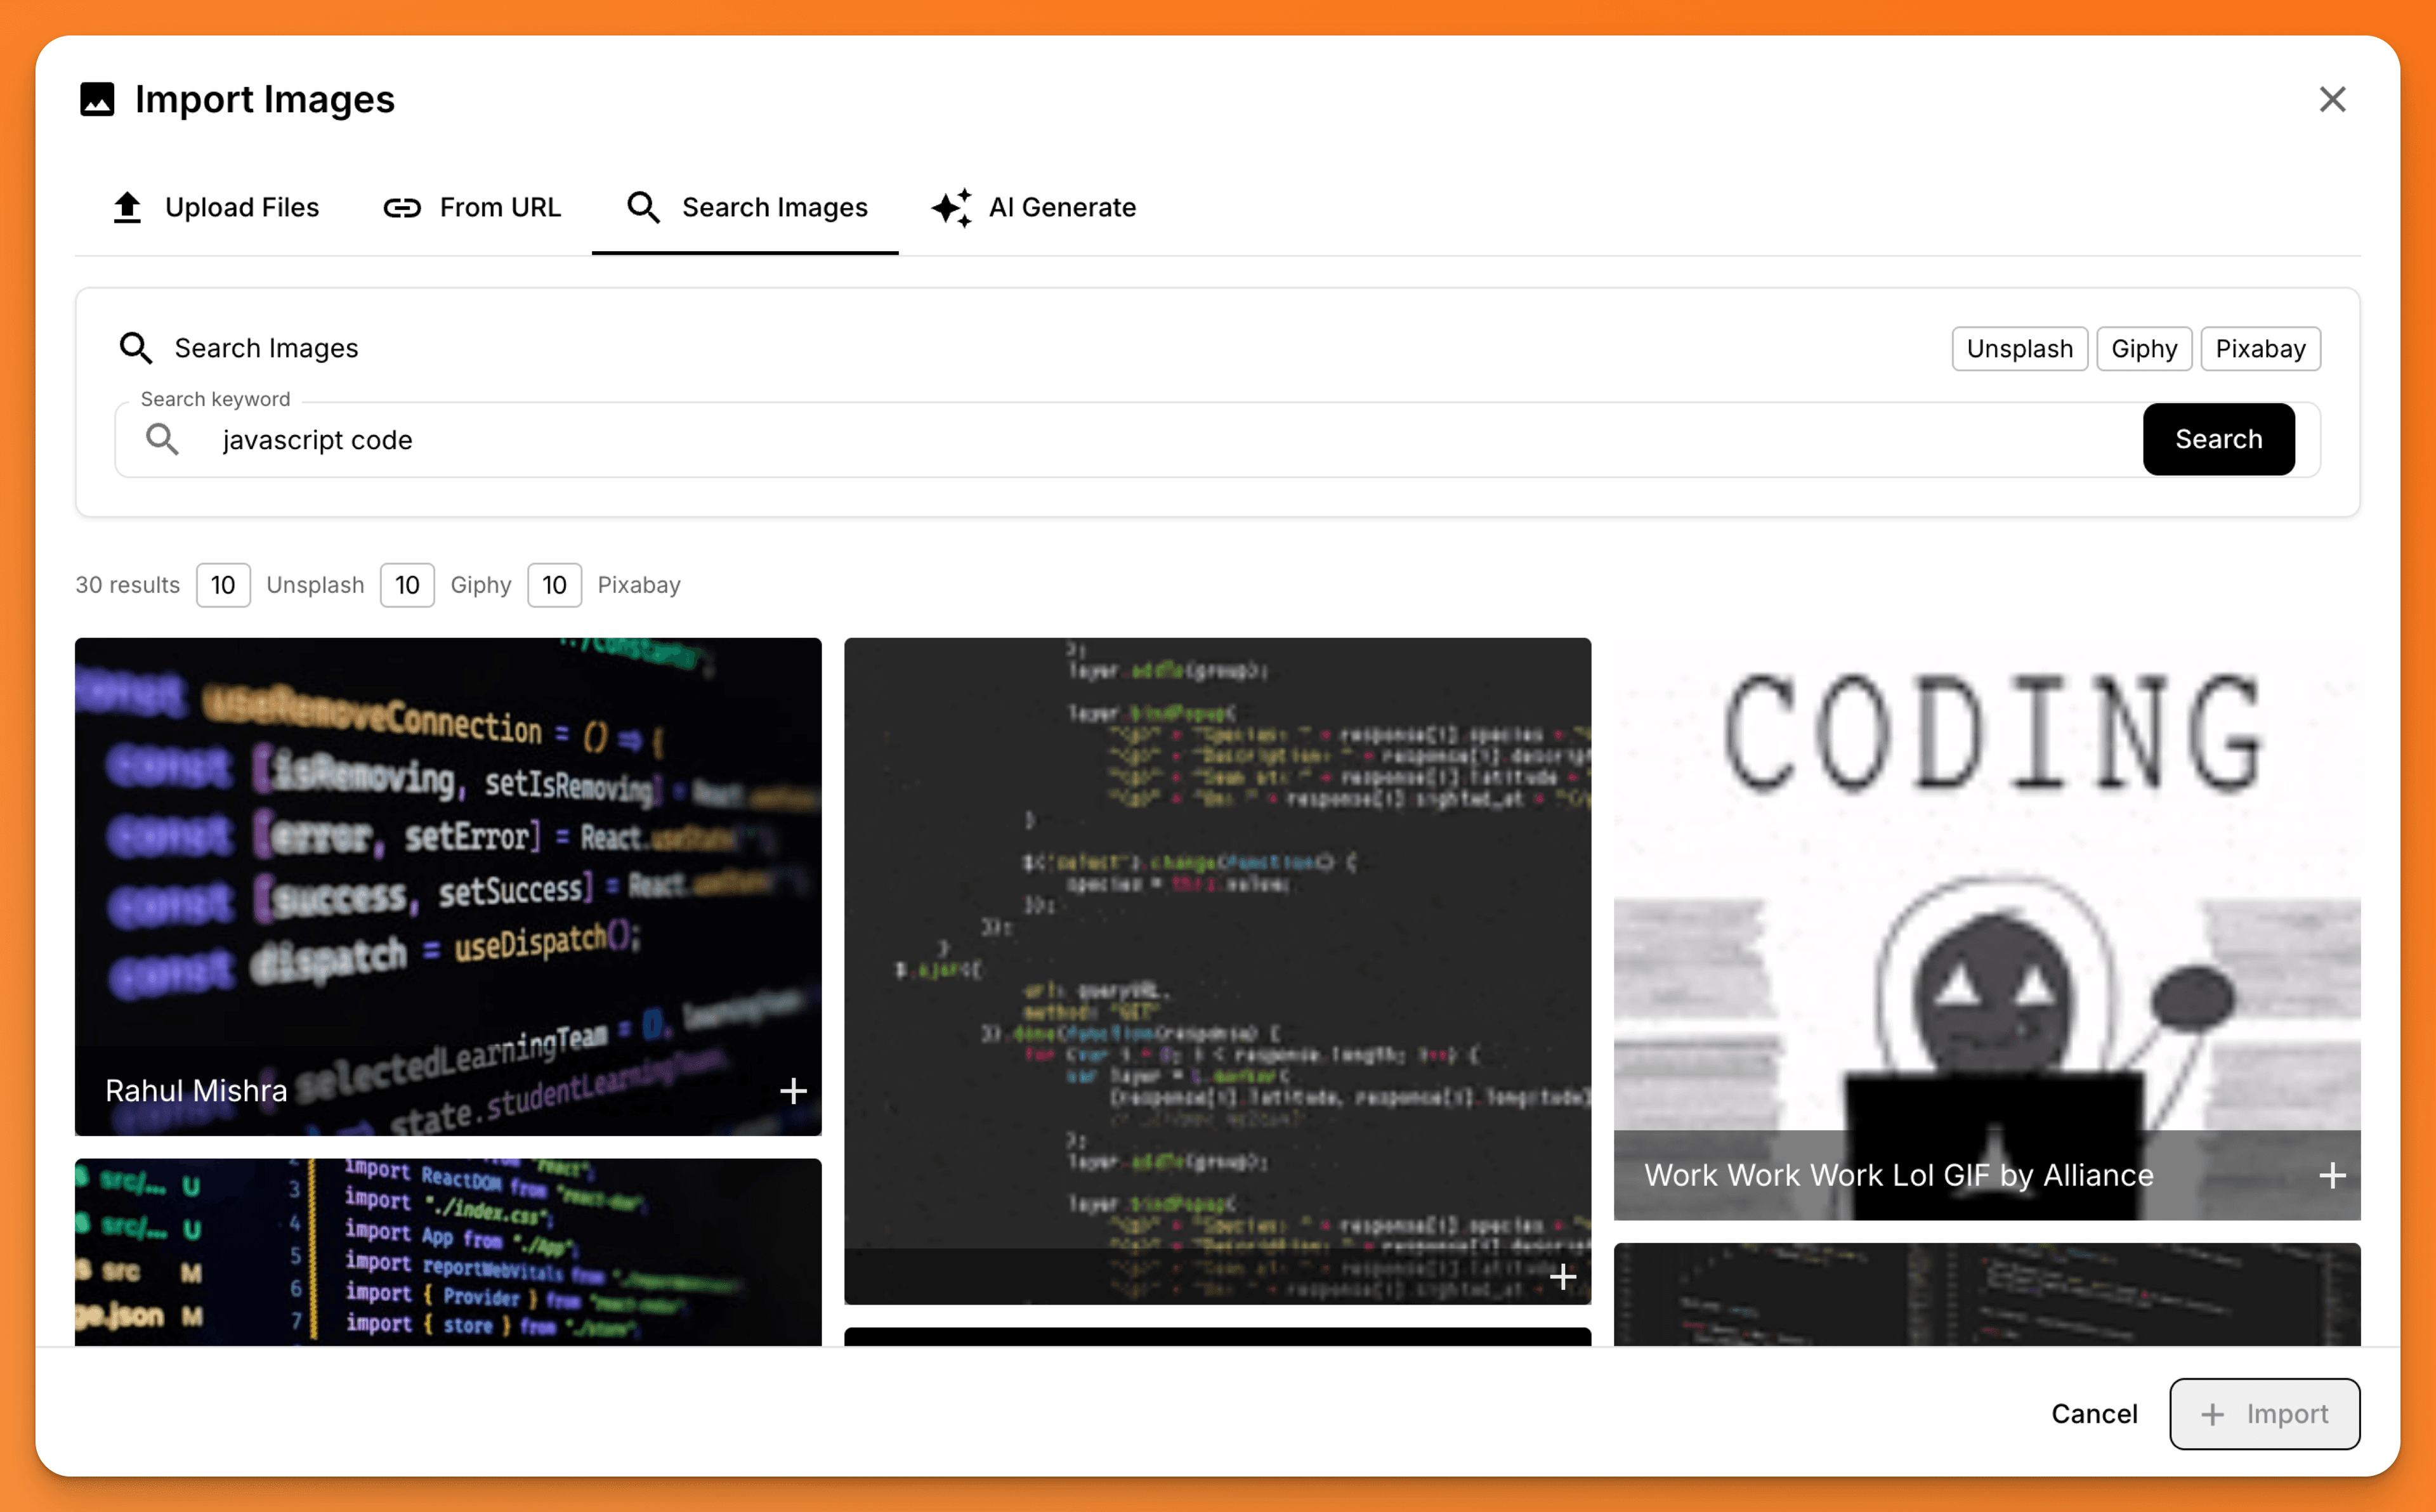2436x1512 pixels.
Task: Toggle the Giphy source filter
Action: (2143, 348)
